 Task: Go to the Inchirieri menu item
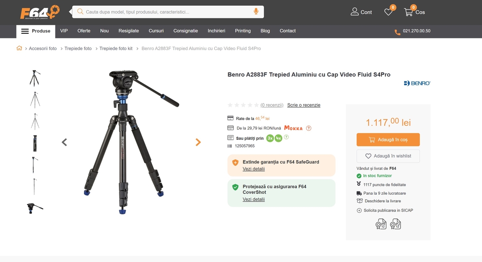[216, 31]
